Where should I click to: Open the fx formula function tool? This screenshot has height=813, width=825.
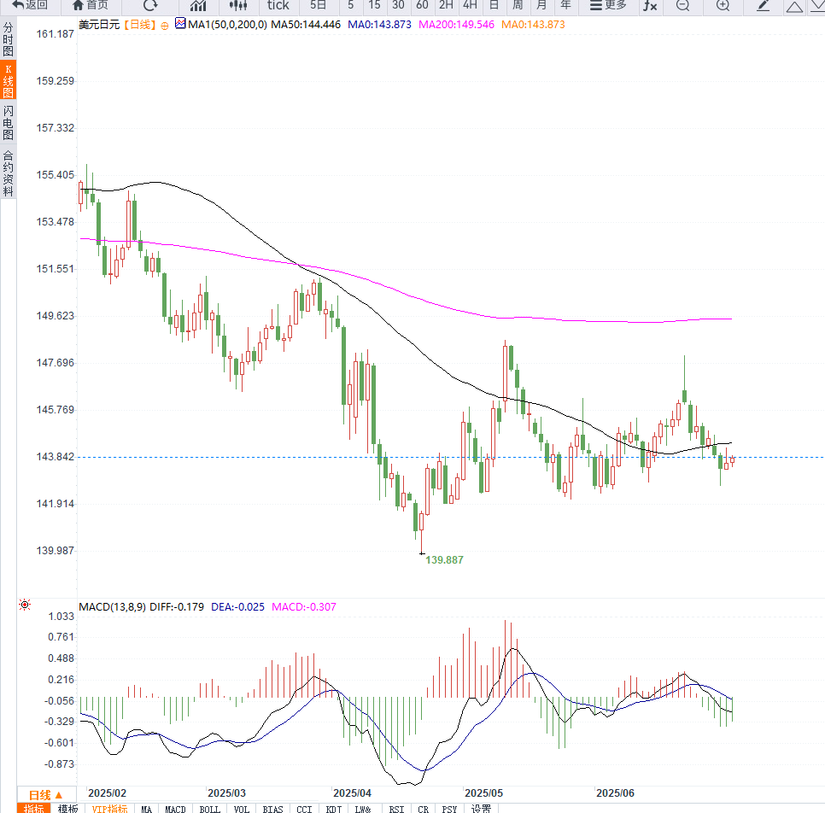point(650,6)
